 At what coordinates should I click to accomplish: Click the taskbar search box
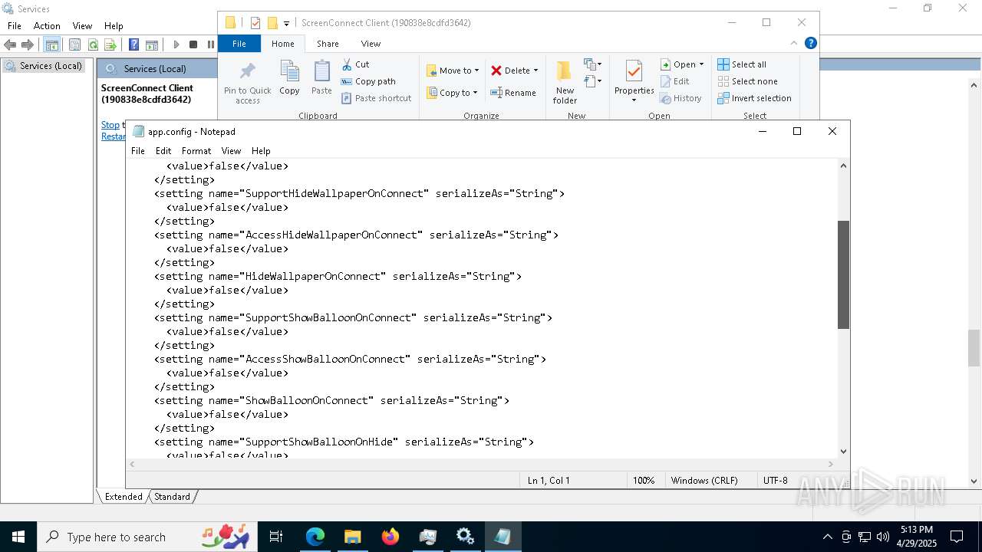tap(149, 537)
